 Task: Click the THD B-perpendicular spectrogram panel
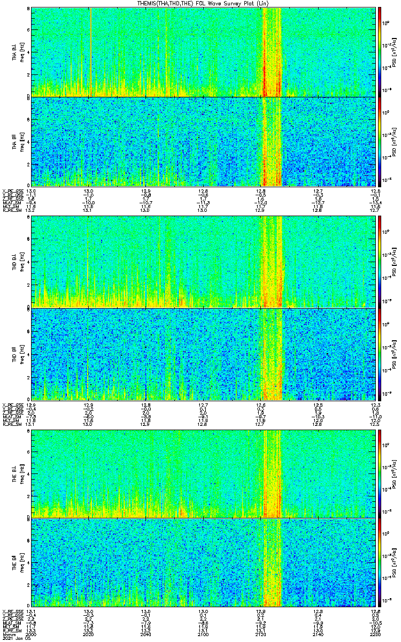203,261
